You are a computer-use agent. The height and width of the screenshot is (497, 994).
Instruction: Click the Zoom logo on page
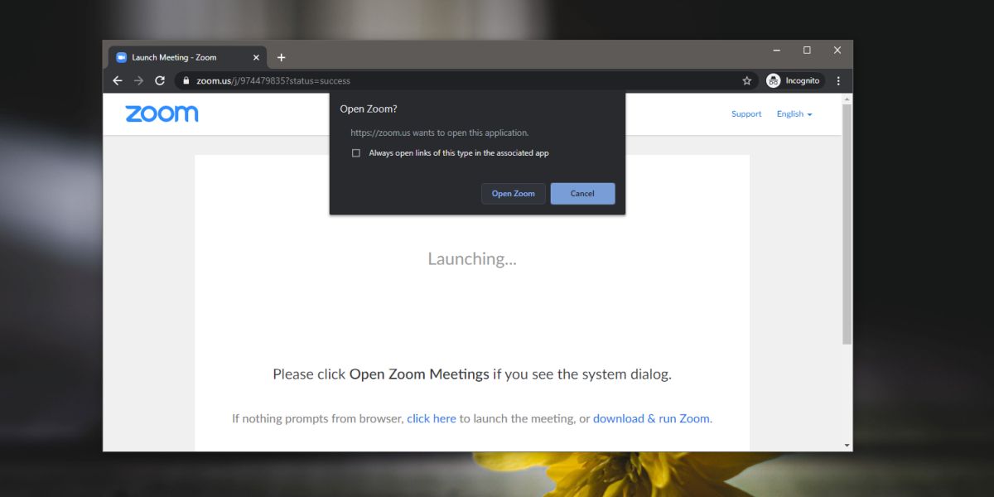(x=162, y=113)
